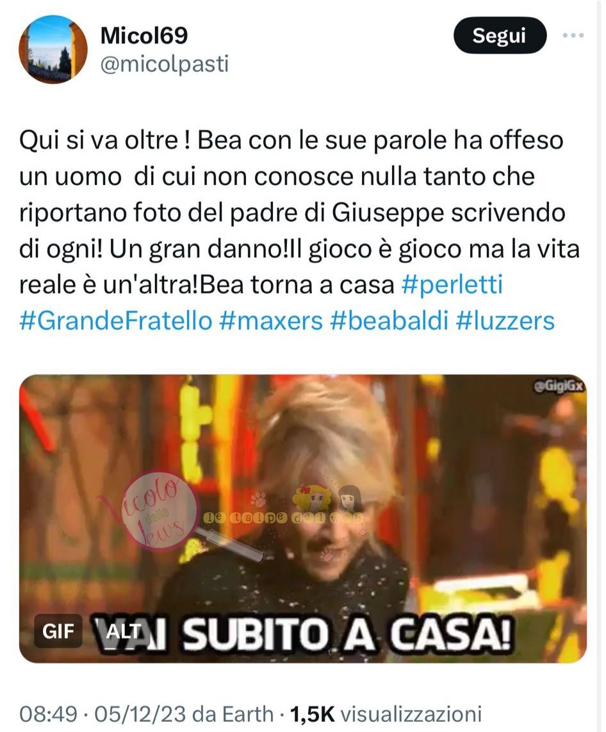Open the #perletti hashtag
606x732 pixels.
pyautogui.click(x=452, y=285)
